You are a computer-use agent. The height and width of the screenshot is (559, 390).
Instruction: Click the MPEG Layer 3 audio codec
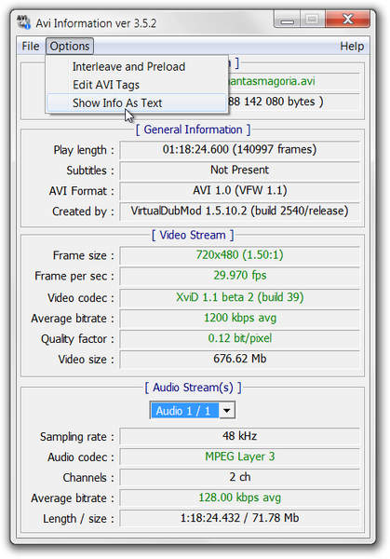click(240, 457)
